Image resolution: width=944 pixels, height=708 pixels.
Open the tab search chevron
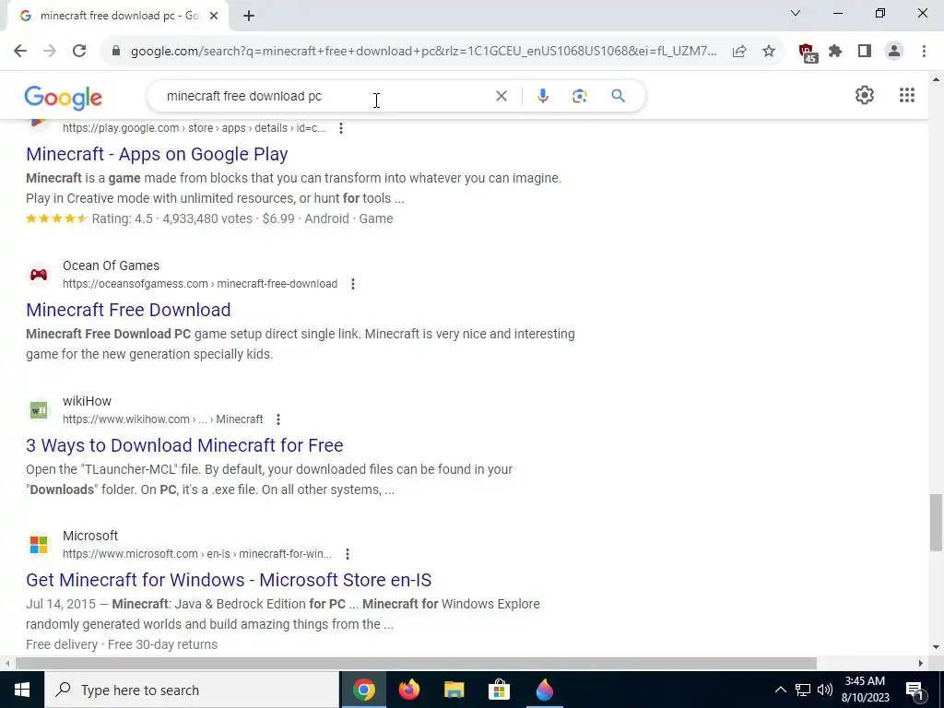(x=796, y=13)
